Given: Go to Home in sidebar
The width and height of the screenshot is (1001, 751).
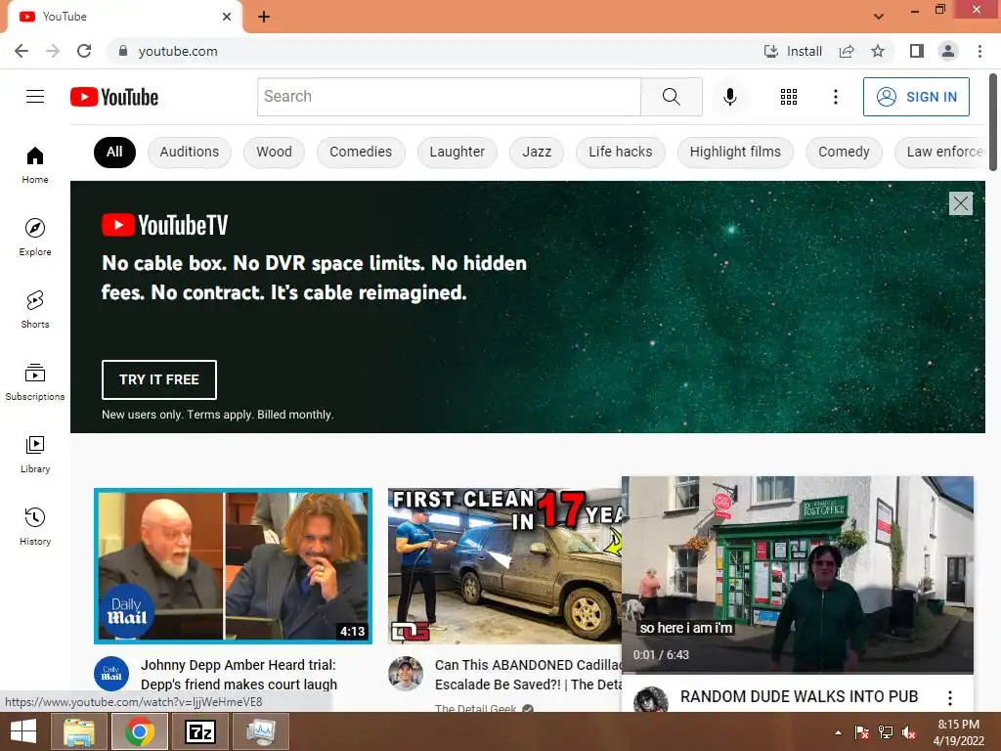Looking at the screenshot, I should (x=35, y=164).
